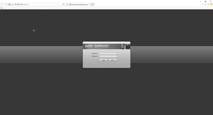Click the favorites star icon on bookmarks bar
The image size is (213, 115).
(x=2, y=8)
